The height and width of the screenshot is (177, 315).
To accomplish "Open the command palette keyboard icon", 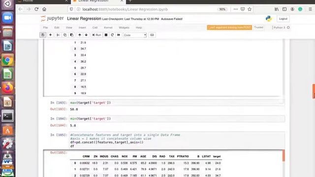I will [x=152, y=35].
